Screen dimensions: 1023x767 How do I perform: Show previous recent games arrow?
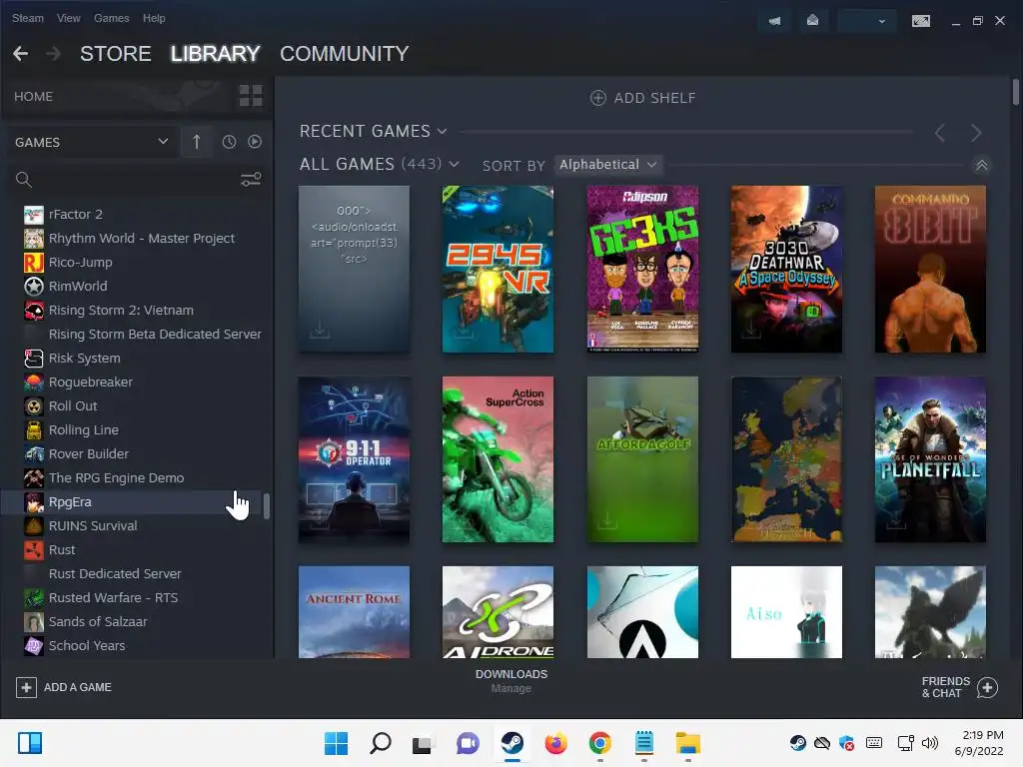point(940,133)
